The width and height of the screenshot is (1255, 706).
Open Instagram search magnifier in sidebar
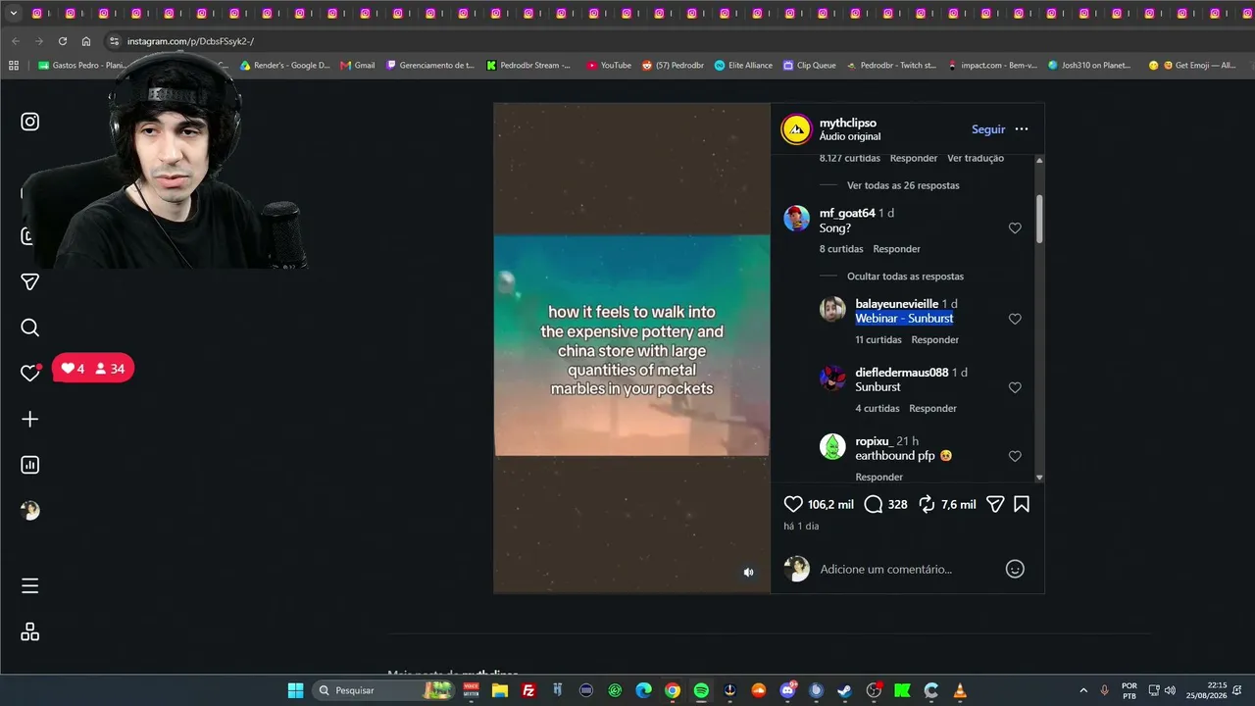[30, 328]
